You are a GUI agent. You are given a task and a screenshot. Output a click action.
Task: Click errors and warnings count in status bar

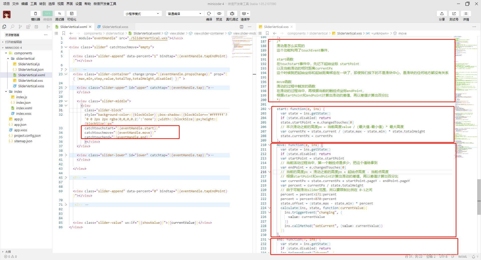11,256
